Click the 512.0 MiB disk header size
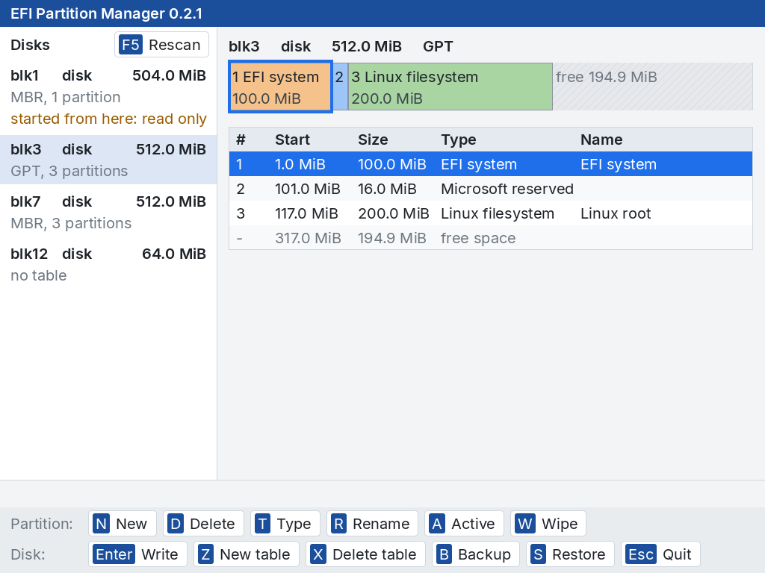The image size is (765, 573). [366, 46]
